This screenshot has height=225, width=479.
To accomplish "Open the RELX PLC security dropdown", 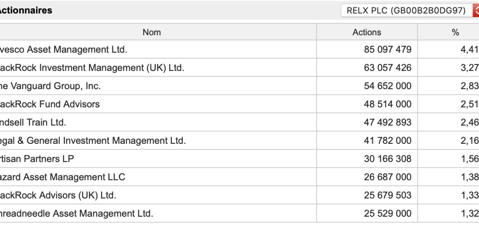I will click(x=410, y=11).
